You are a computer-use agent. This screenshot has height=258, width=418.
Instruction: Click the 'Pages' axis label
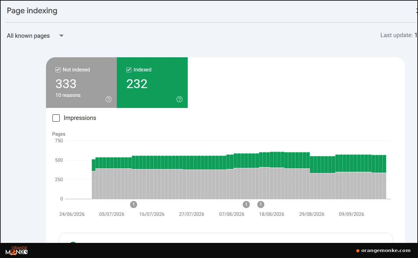click(x=59, y=134)
